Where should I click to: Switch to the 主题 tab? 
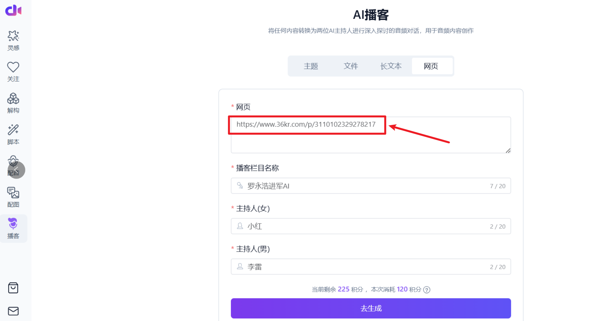pos(311,66)
